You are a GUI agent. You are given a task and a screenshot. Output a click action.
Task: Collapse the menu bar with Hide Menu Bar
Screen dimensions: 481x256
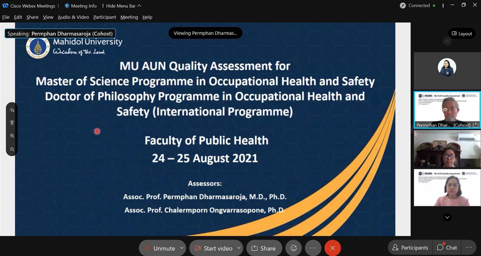tap(124, 6)
